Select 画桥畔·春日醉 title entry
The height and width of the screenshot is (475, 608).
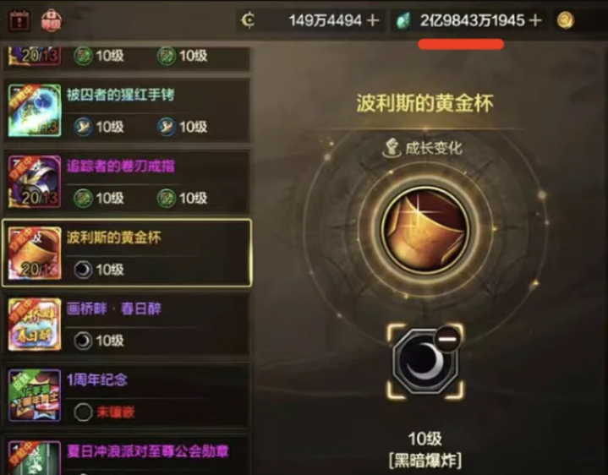[127, 325]
